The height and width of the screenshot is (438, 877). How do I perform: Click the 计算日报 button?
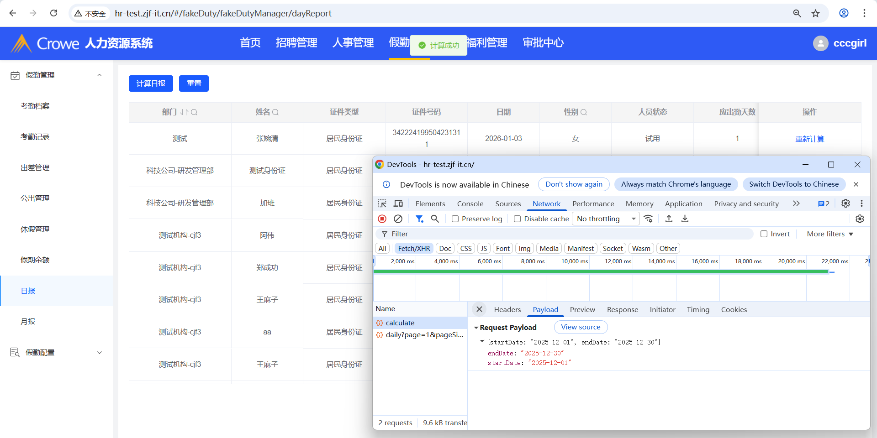tap(151, 83)
